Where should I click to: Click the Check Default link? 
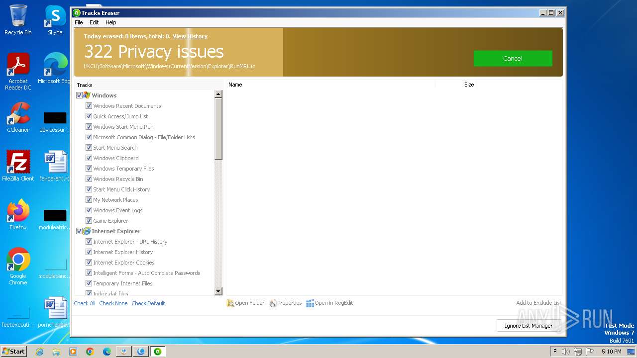(148, 303)
